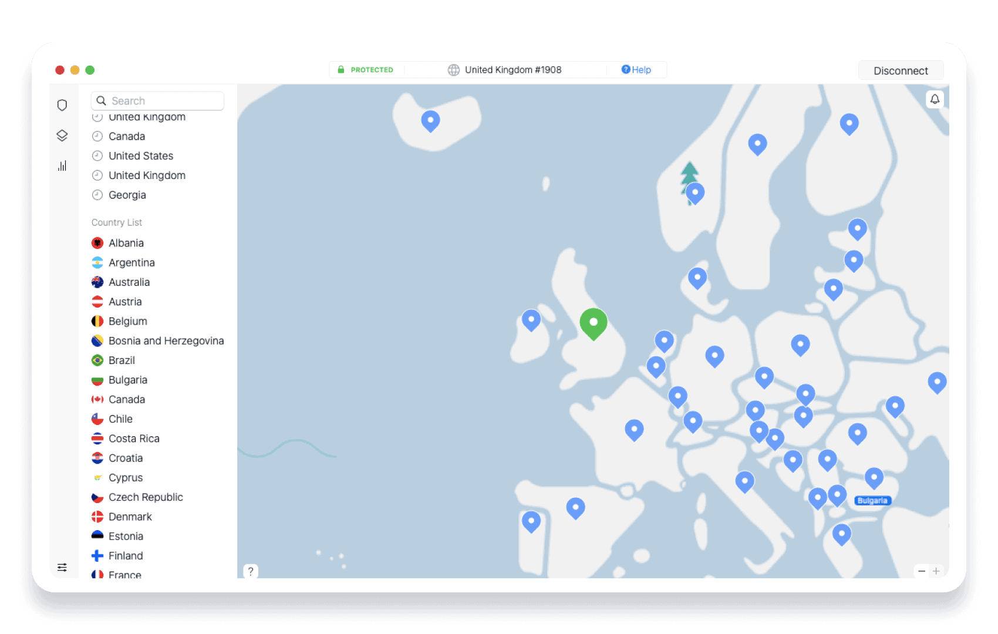Screen dimensions: 998x634
Task: Connect to Croatia in country list
Action: pos(117,458)
